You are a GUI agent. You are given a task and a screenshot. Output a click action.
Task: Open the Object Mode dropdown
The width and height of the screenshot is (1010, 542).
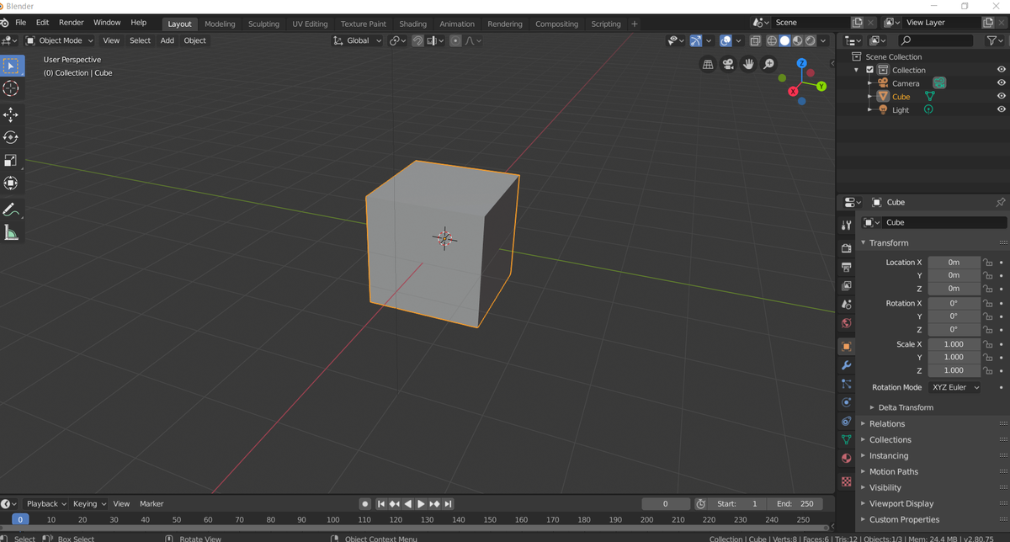[x=61, y=40]
